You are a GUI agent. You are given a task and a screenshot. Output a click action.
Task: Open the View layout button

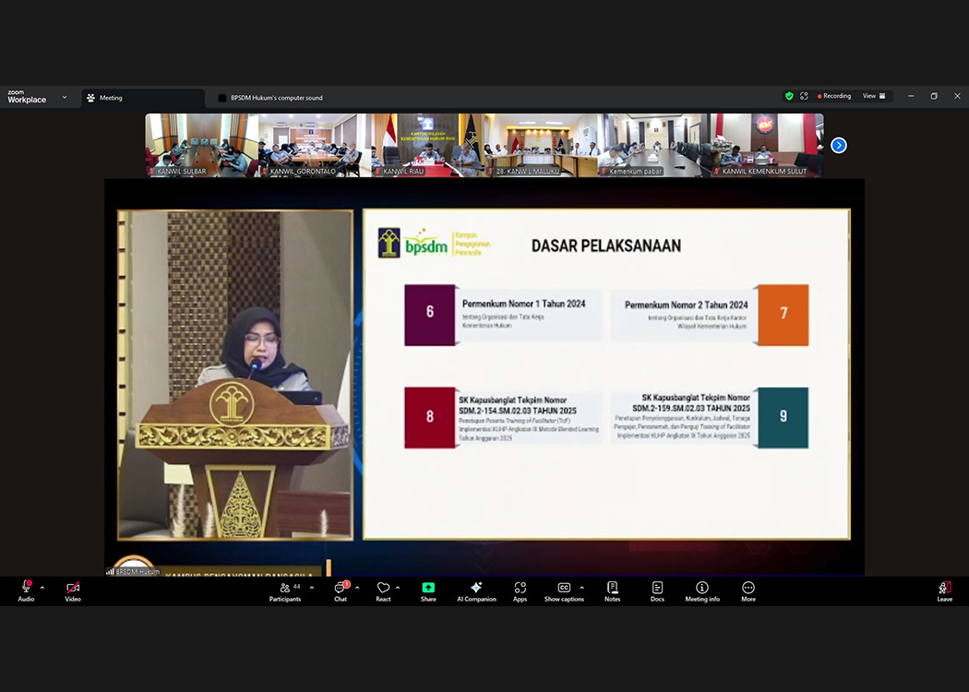[x=873, y=96]
